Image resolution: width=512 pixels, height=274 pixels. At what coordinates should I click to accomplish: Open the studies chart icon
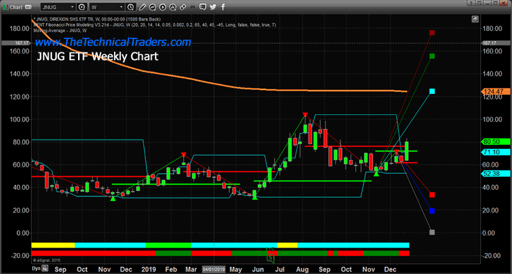(x=152, y=7)
